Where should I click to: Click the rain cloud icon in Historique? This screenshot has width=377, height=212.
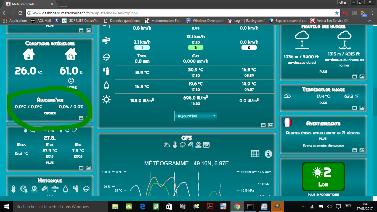coord(86,189)
